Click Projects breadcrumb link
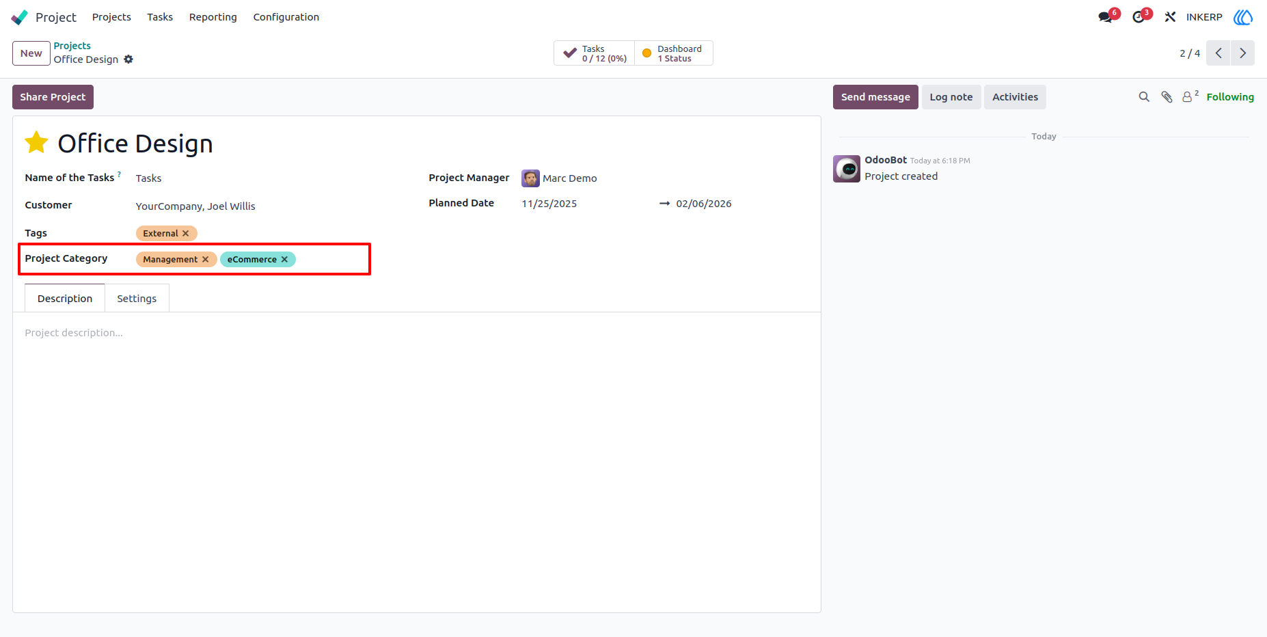1267x637 pixels. (72, 46)
